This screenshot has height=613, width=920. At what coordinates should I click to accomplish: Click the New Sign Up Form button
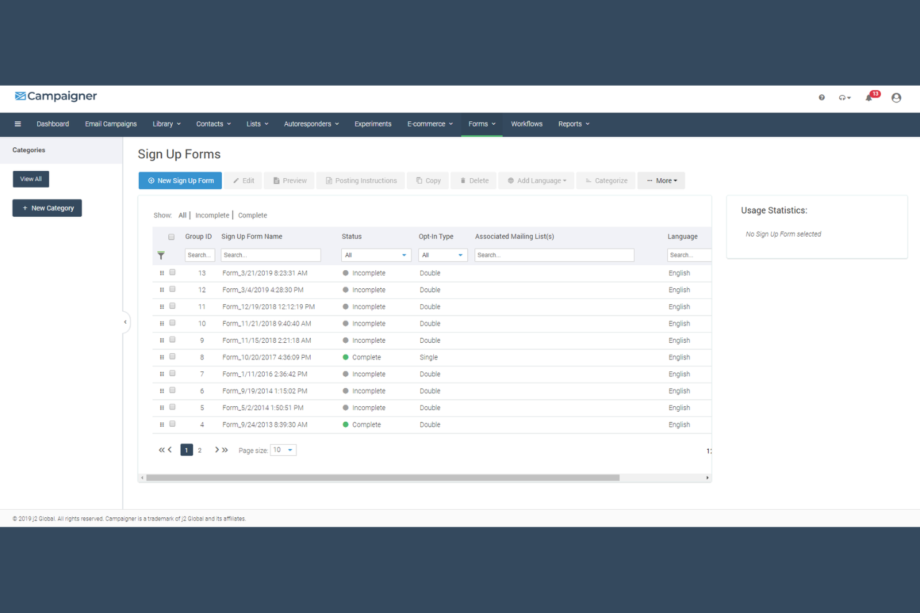180,181
